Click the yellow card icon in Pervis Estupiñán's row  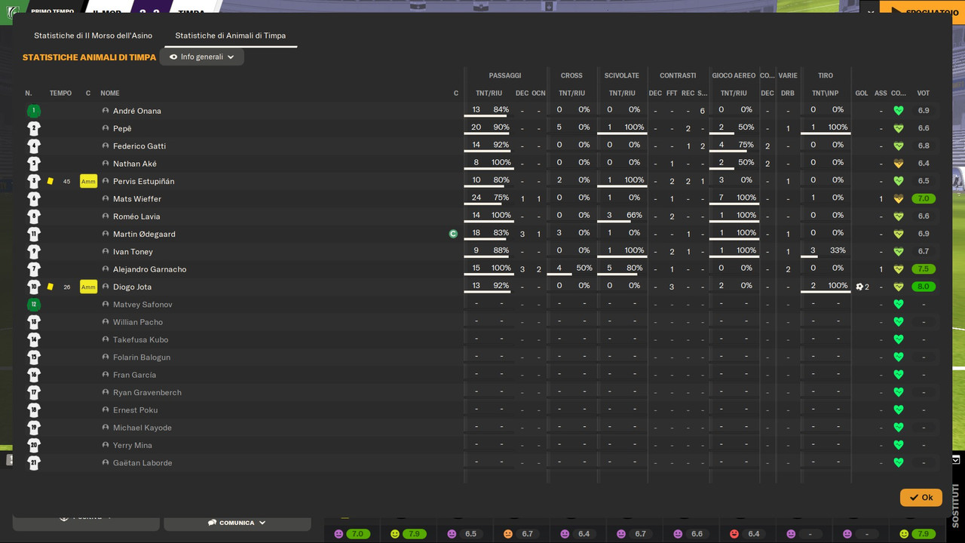point(51,181)
